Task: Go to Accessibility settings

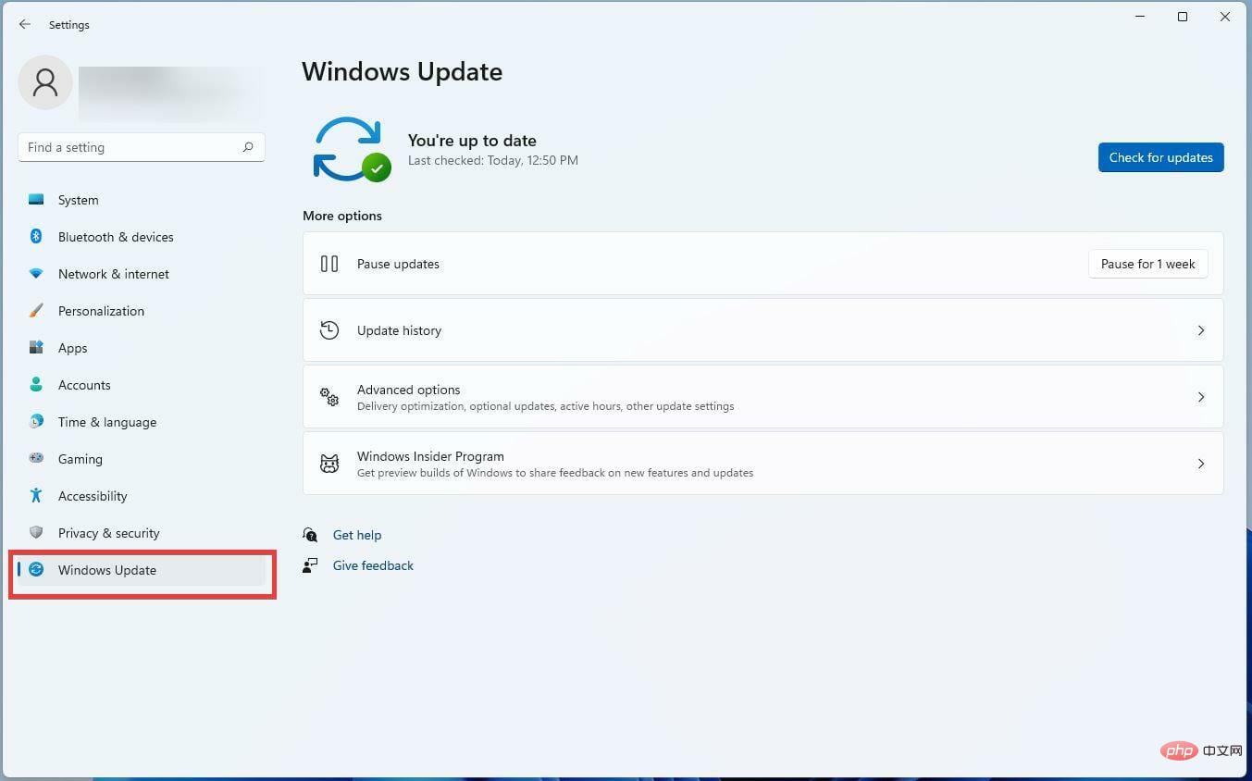Action: pyautogui.click(x=142, y=496)
